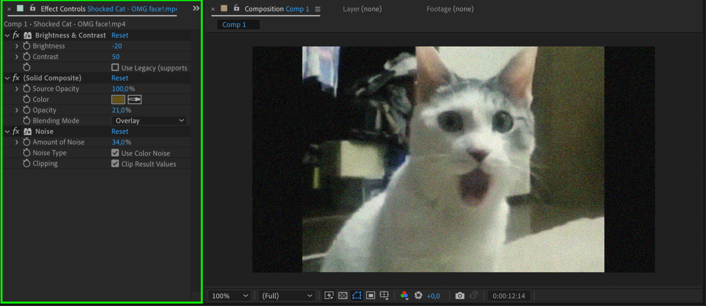Toggle the transparency grid icon

pos(343,295)
